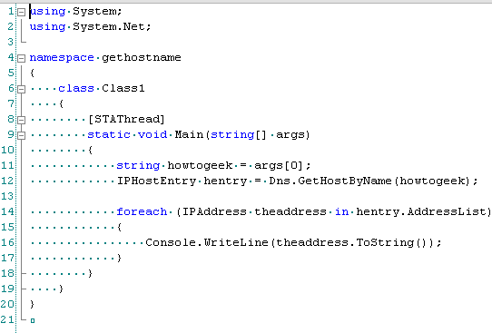Image resolution: width=492 pixels, height=333 pixels.
Task: Click 'Dns.GetHostByName' method call
Action: coord(330,181)
